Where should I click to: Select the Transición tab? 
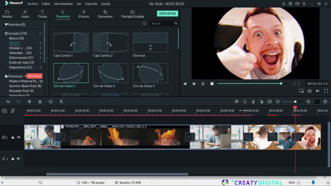pyautogui.click(x=63, y=14)
